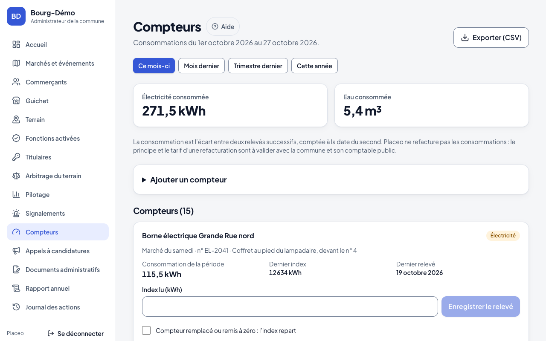Viewport: 546px width, 341px height.
Task: Click the Index lu (kWh) input field
Action: pyautogui.click(x=290, y=306)
